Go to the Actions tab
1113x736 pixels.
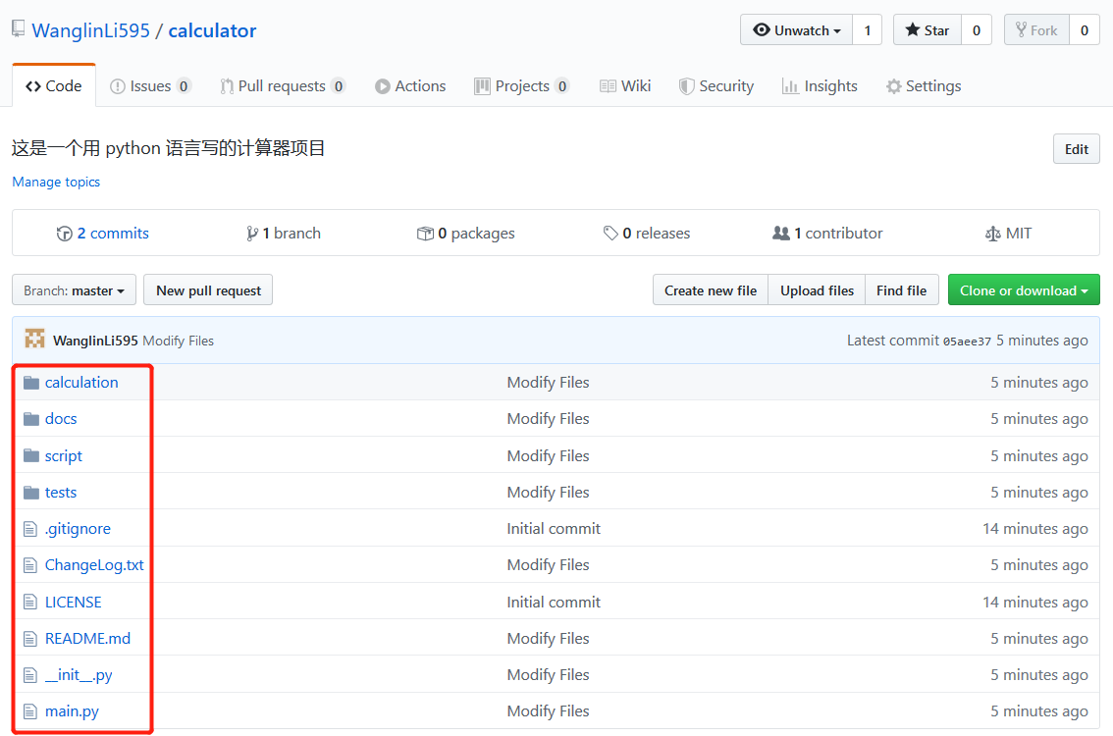coord(410,86)
